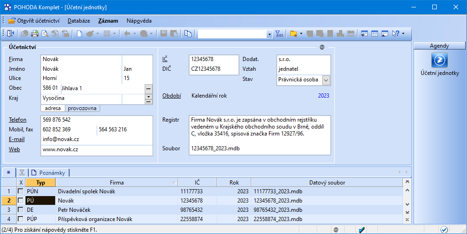Image resolution: width=467 pixels, height=234 pixels.
Task: Check the box for Příspěvková organizace Novák row
Action: (20, 219)
